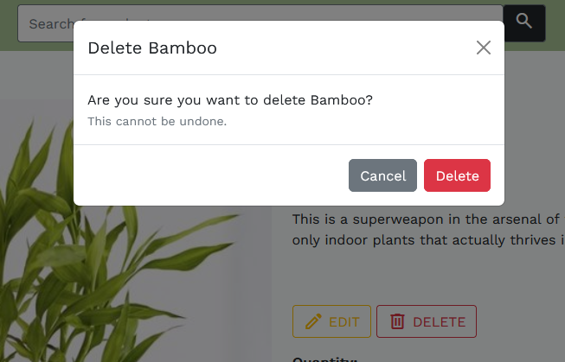The height and width of the screenshot is (362, 565).
Task: Click the dialog footer left of Cancel
Action: click(x=208, y=175)
